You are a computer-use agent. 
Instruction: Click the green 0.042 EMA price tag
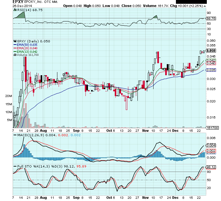coord(211,60)
